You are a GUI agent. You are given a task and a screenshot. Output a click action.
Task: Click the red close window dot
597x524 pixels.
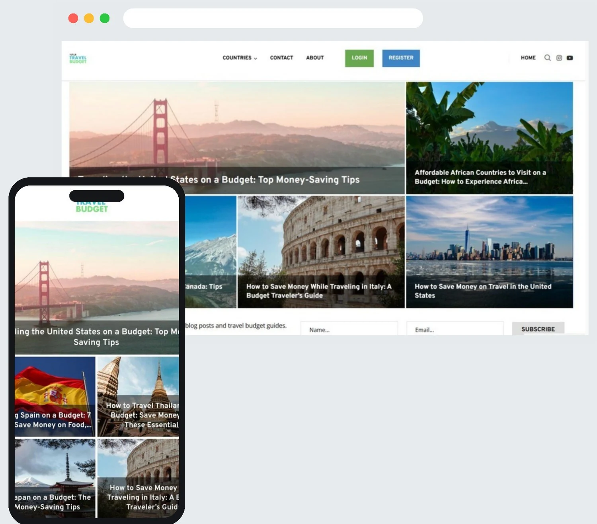tap(73, 18)
